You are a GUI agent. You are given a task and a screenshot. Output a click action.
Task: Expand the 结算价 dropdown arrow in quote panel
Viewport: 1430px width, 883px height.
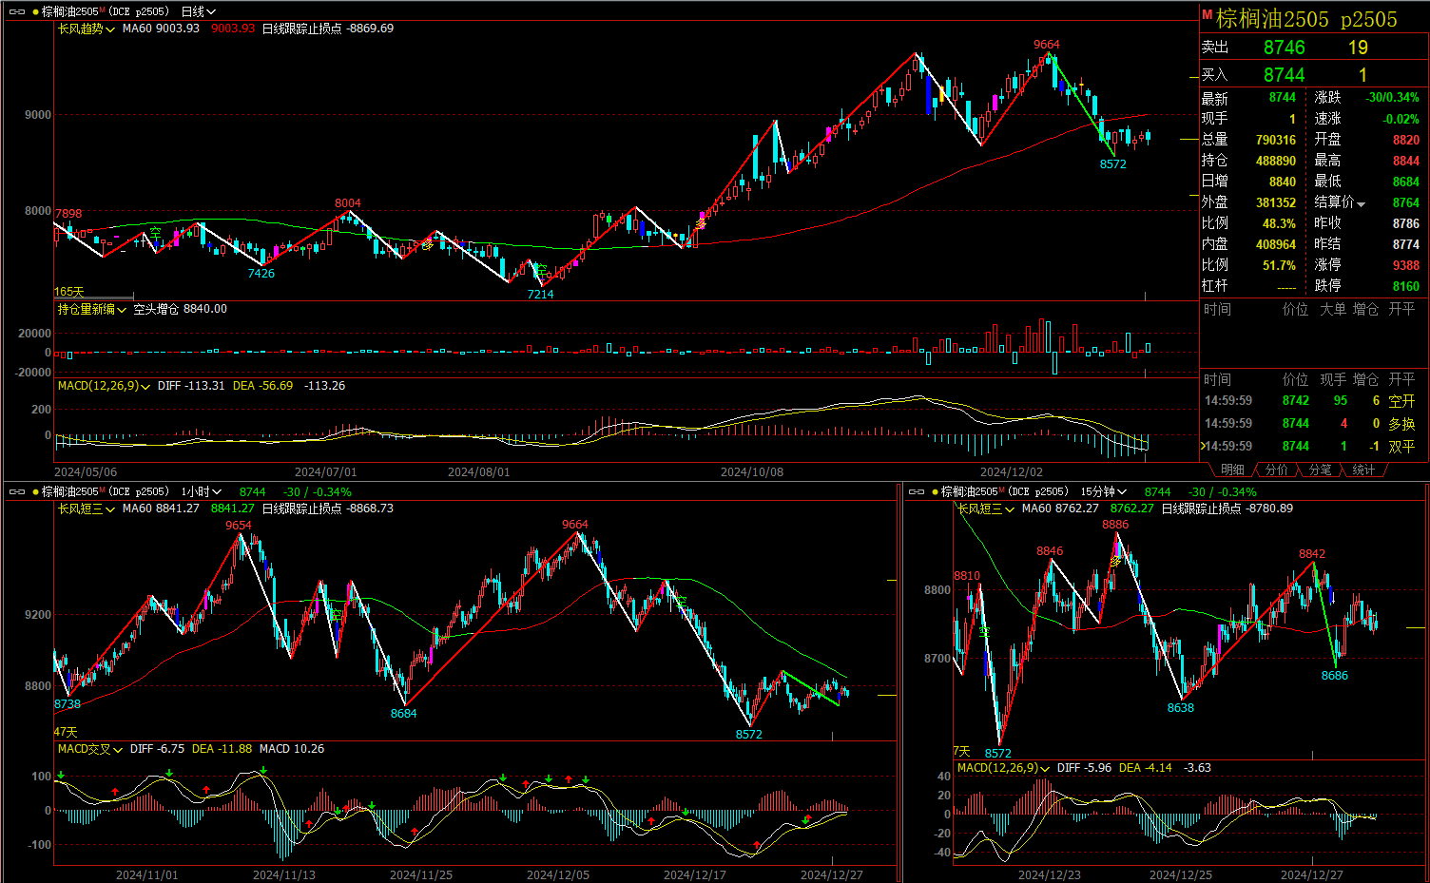pos(1361,203)
